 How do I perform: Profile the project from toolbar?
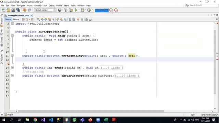pyautogui.click(x=89, y=10)
